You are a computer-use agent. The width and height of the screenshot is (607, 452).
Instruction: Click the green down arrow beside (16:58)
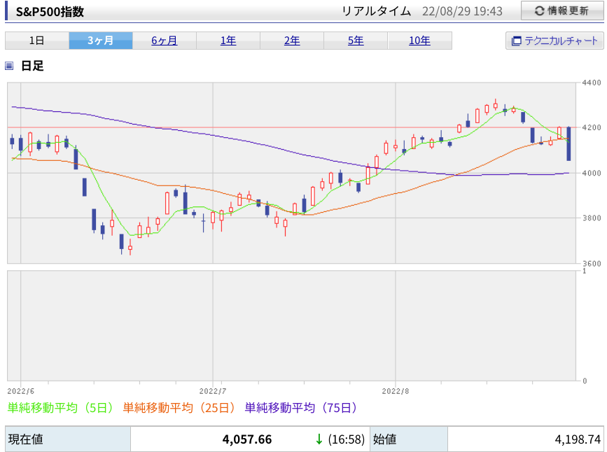pos(319,439)
